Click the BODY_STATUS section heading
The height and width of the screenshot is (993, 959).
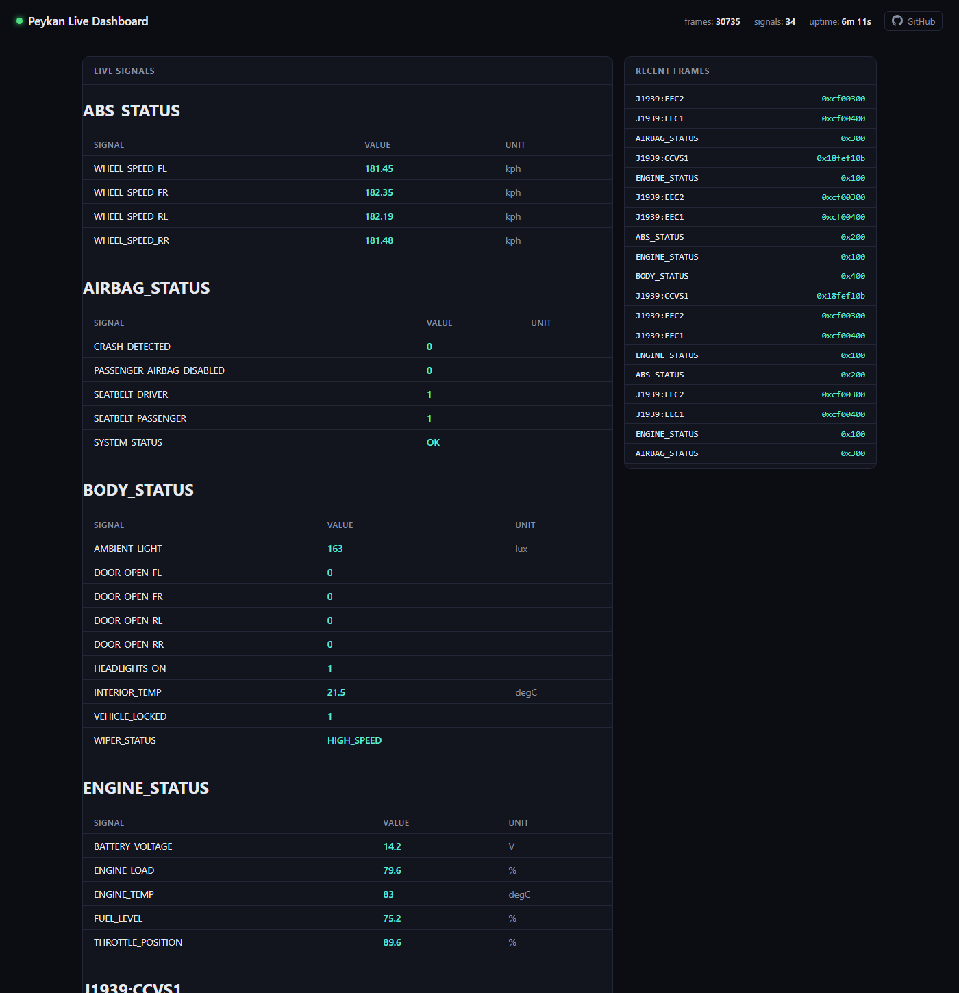(x=138, y=490)
